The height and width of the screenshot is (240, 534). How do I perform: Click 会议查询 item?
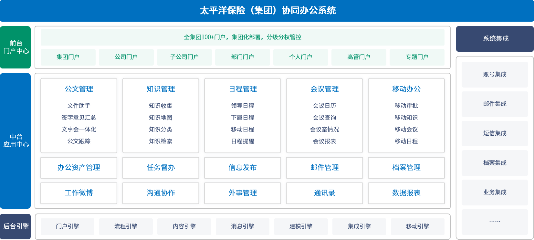pos(324,118)
